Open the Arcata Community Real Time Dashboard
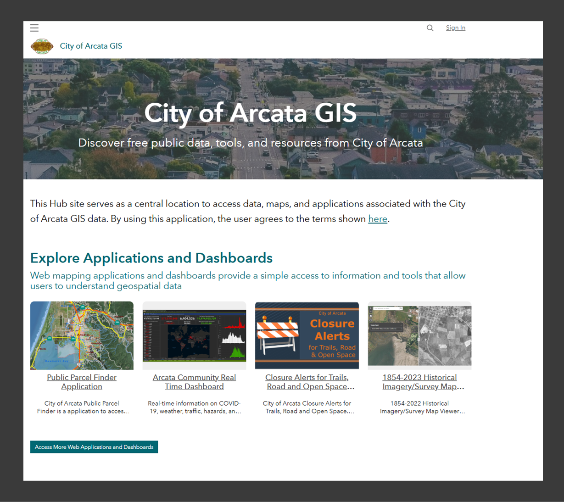This screenshot has width=564, height=502. (x=194, y=382)
